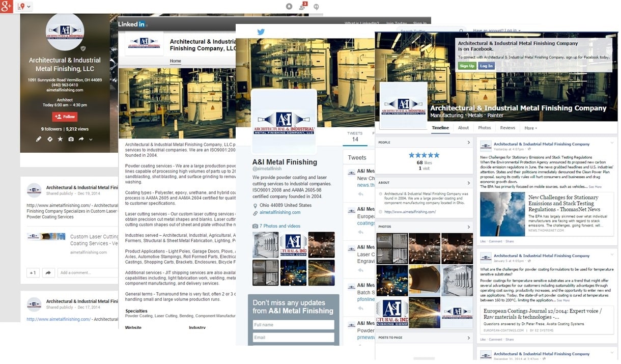
Task: Open the New Challenges for Stationary Emissions article
Action: [564, 203]
